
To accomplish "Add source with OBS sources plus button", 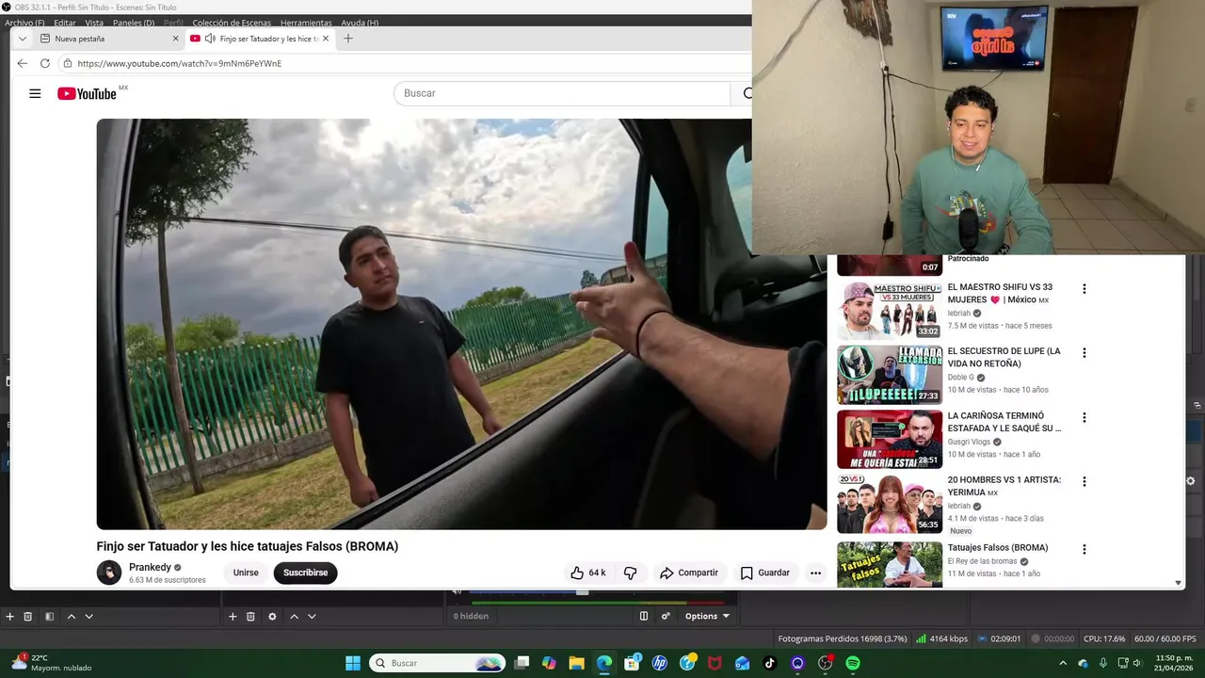I will pos(233,617).
